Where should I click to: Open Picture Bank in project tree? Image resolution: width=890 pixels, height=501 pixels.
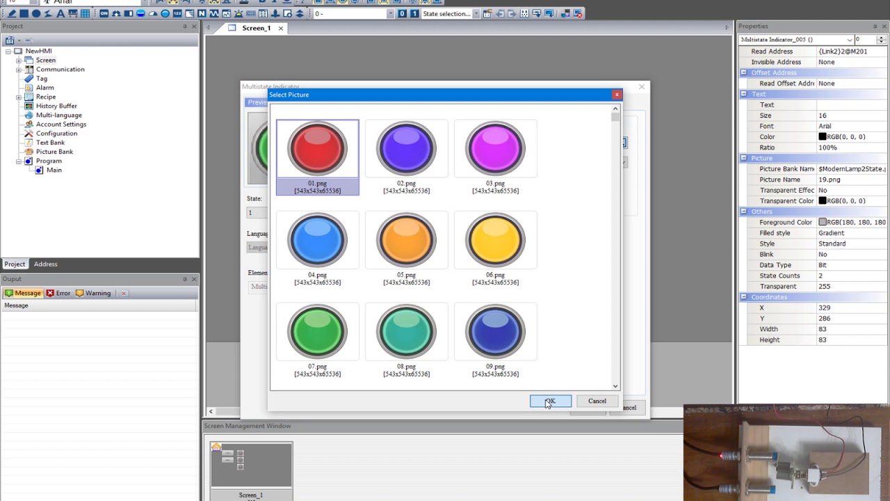[54, 152]
